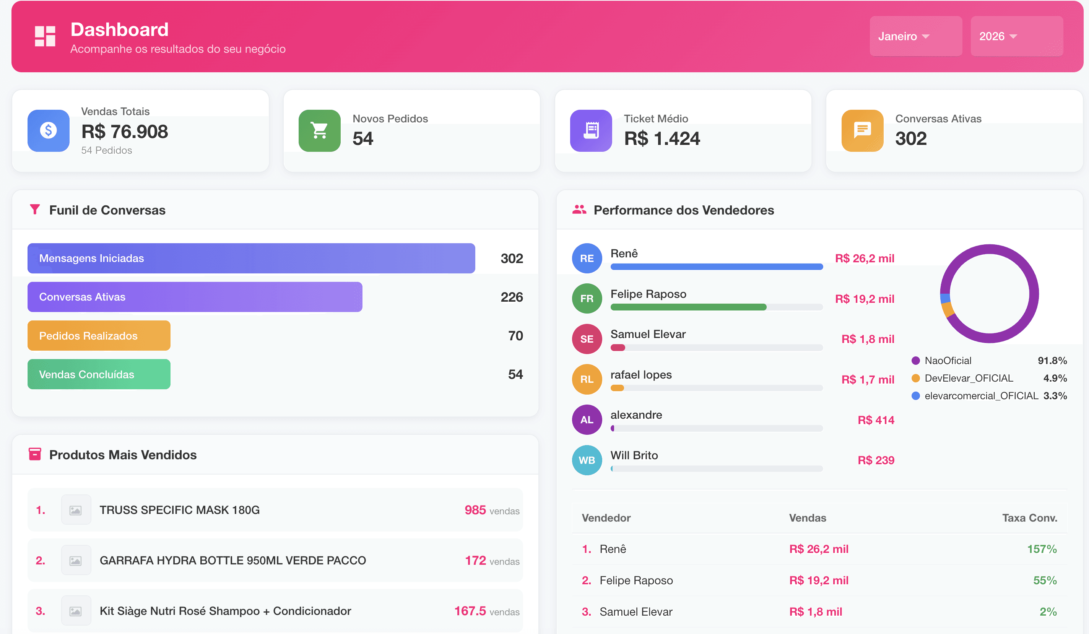Click the orange chat Conversas Ativas icon
This screenshot has width=1089, height=634.
point(862,130)
